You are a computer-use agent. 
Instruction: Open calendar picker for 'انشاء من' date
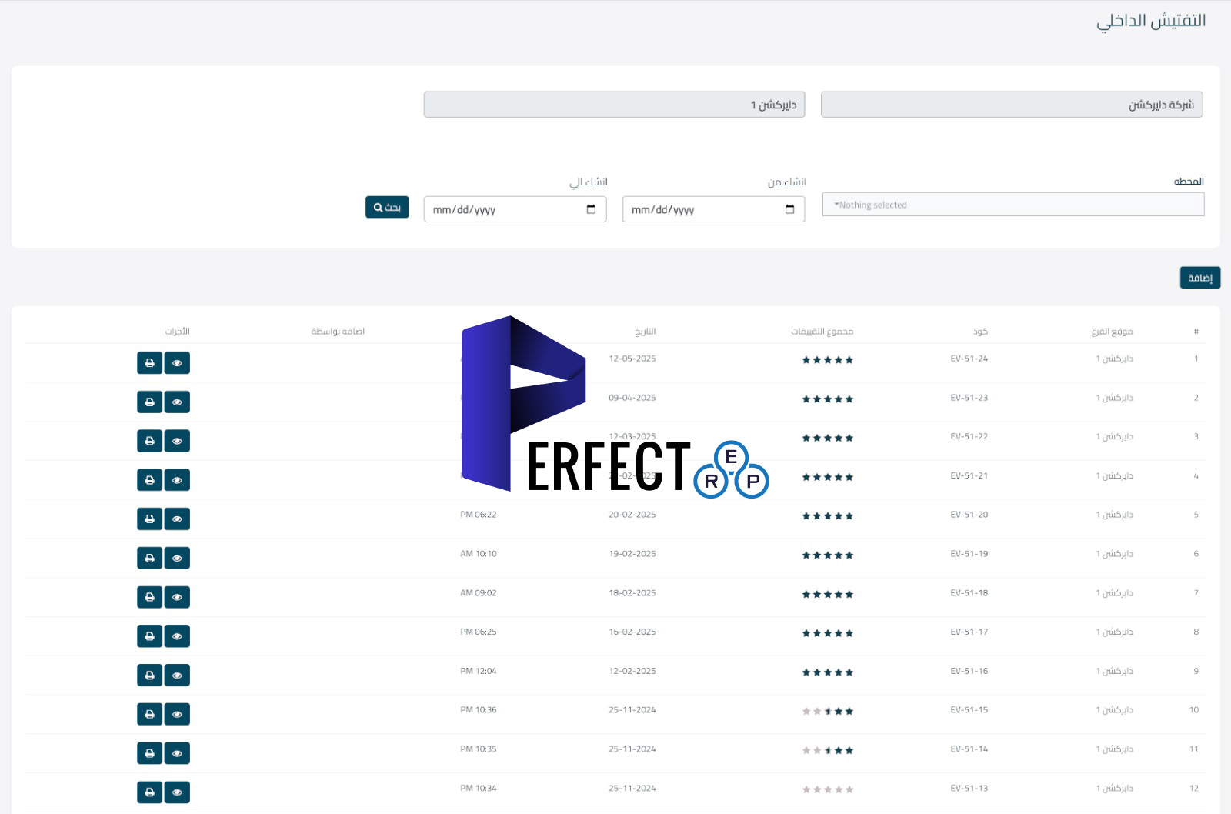click(x=789, y=209)
